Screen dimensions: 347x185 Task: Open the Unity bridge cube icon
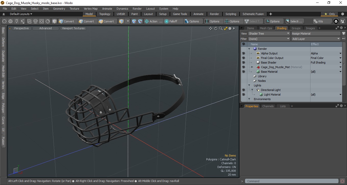click(x=336, y=21)
